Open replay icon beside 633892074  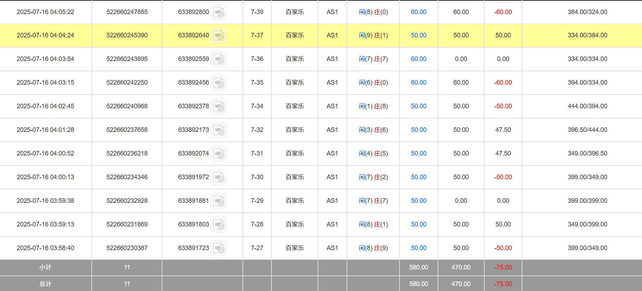tap(219, 154)
